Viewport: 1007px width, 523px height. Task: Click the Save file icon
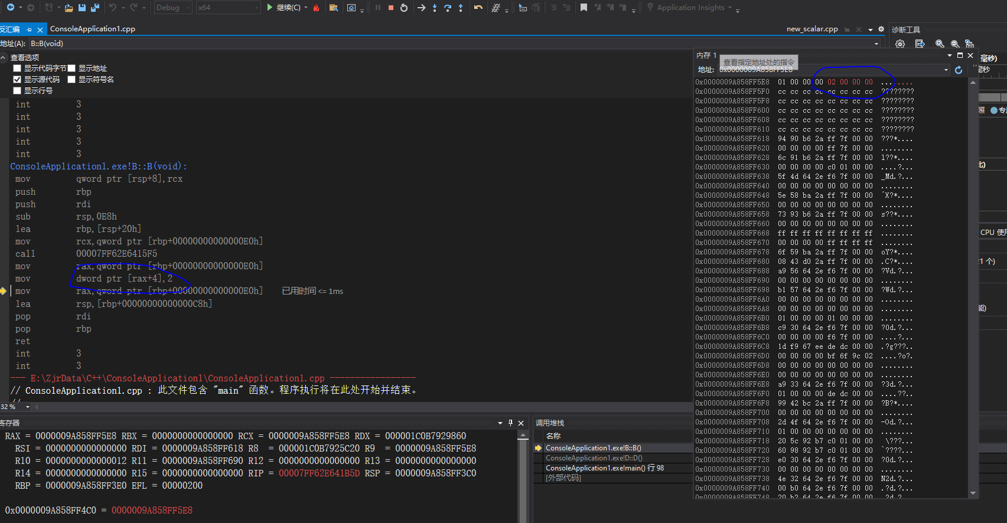(x=82, y=8)
